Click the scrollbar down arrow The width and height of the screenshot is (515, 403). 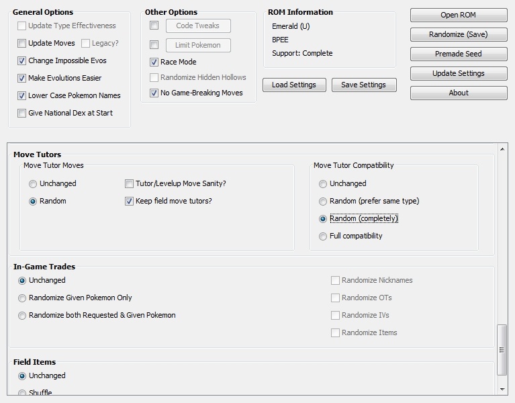(502, 389)
